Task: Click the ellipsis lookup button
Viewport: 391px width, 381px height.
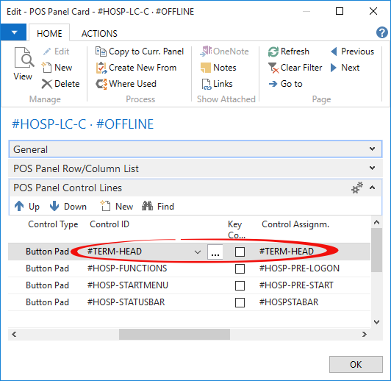Action: (x=215, y=252)
